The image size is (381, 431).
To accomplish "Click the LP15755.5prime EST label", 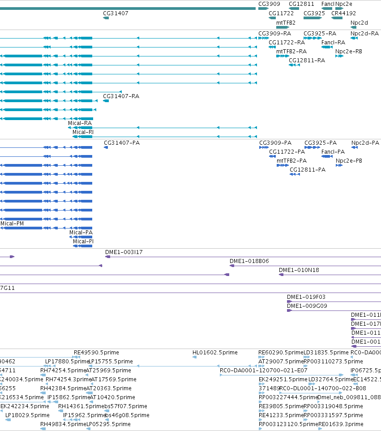I will pos(111,362).
